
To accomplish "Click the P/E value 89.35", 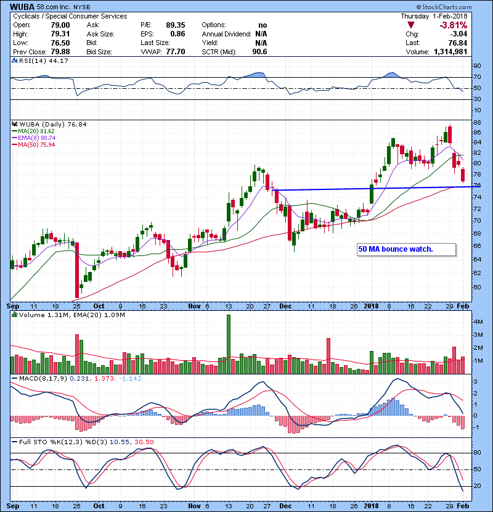I will [176, 25].
